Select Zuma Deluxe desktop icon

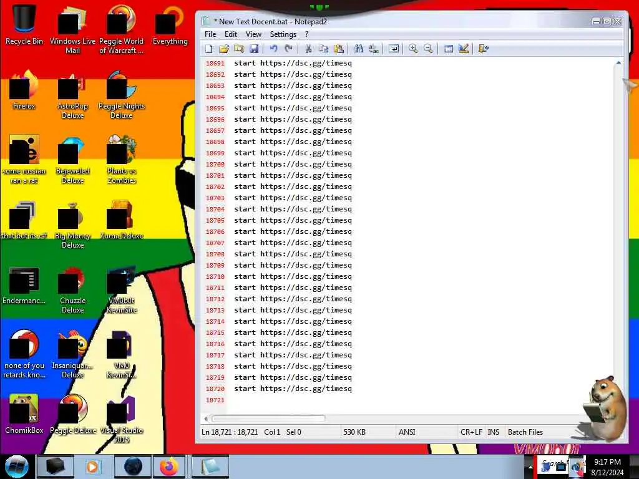click(x=121, y=219)
